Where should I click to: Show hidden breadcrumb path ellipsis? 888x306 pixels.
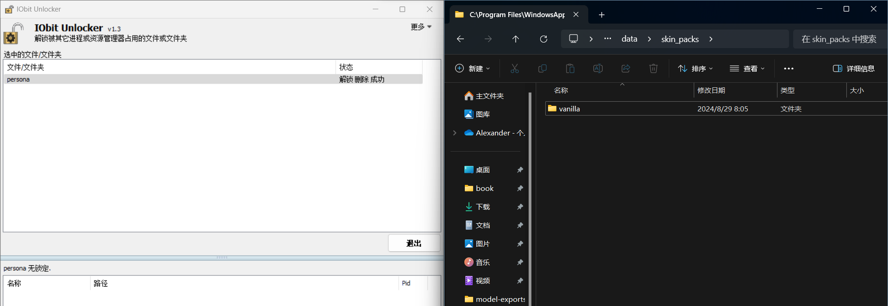point(608,39)
